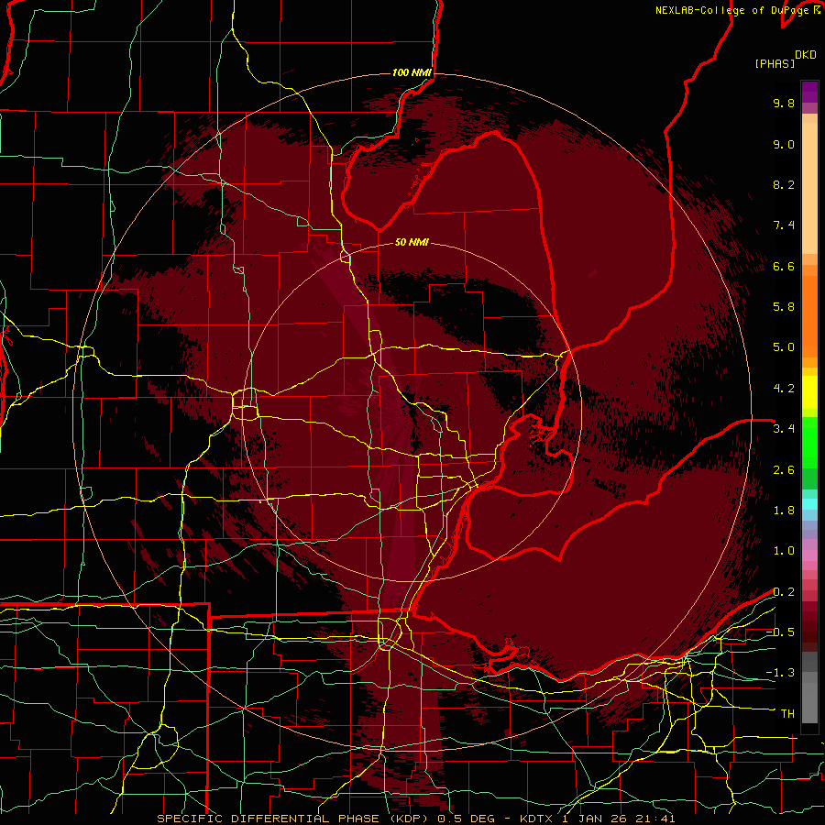Click the 5.8 value on the color scale
The height and width of the screenshot is (825, 825).
tap(784, 307)
